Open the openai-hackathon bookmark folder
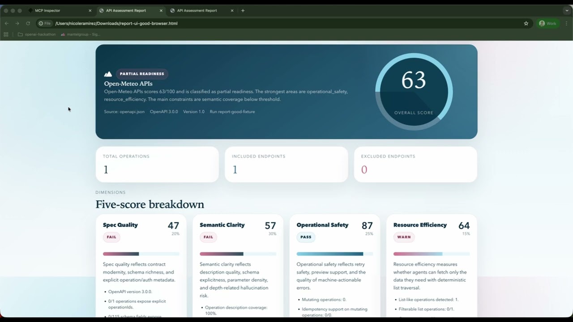Image resolution: width=573 pixels, height=322 pixels. (x=37, y=34)
